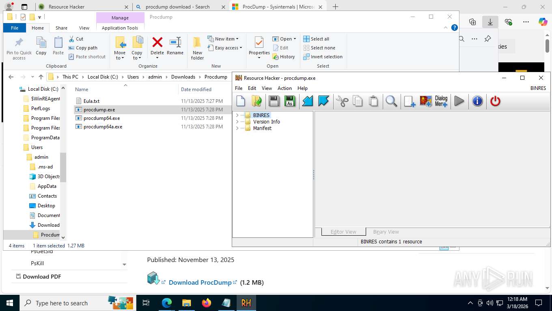Expand the Manifest tree node
Screen dimensions: 552x311
[237, 128]
